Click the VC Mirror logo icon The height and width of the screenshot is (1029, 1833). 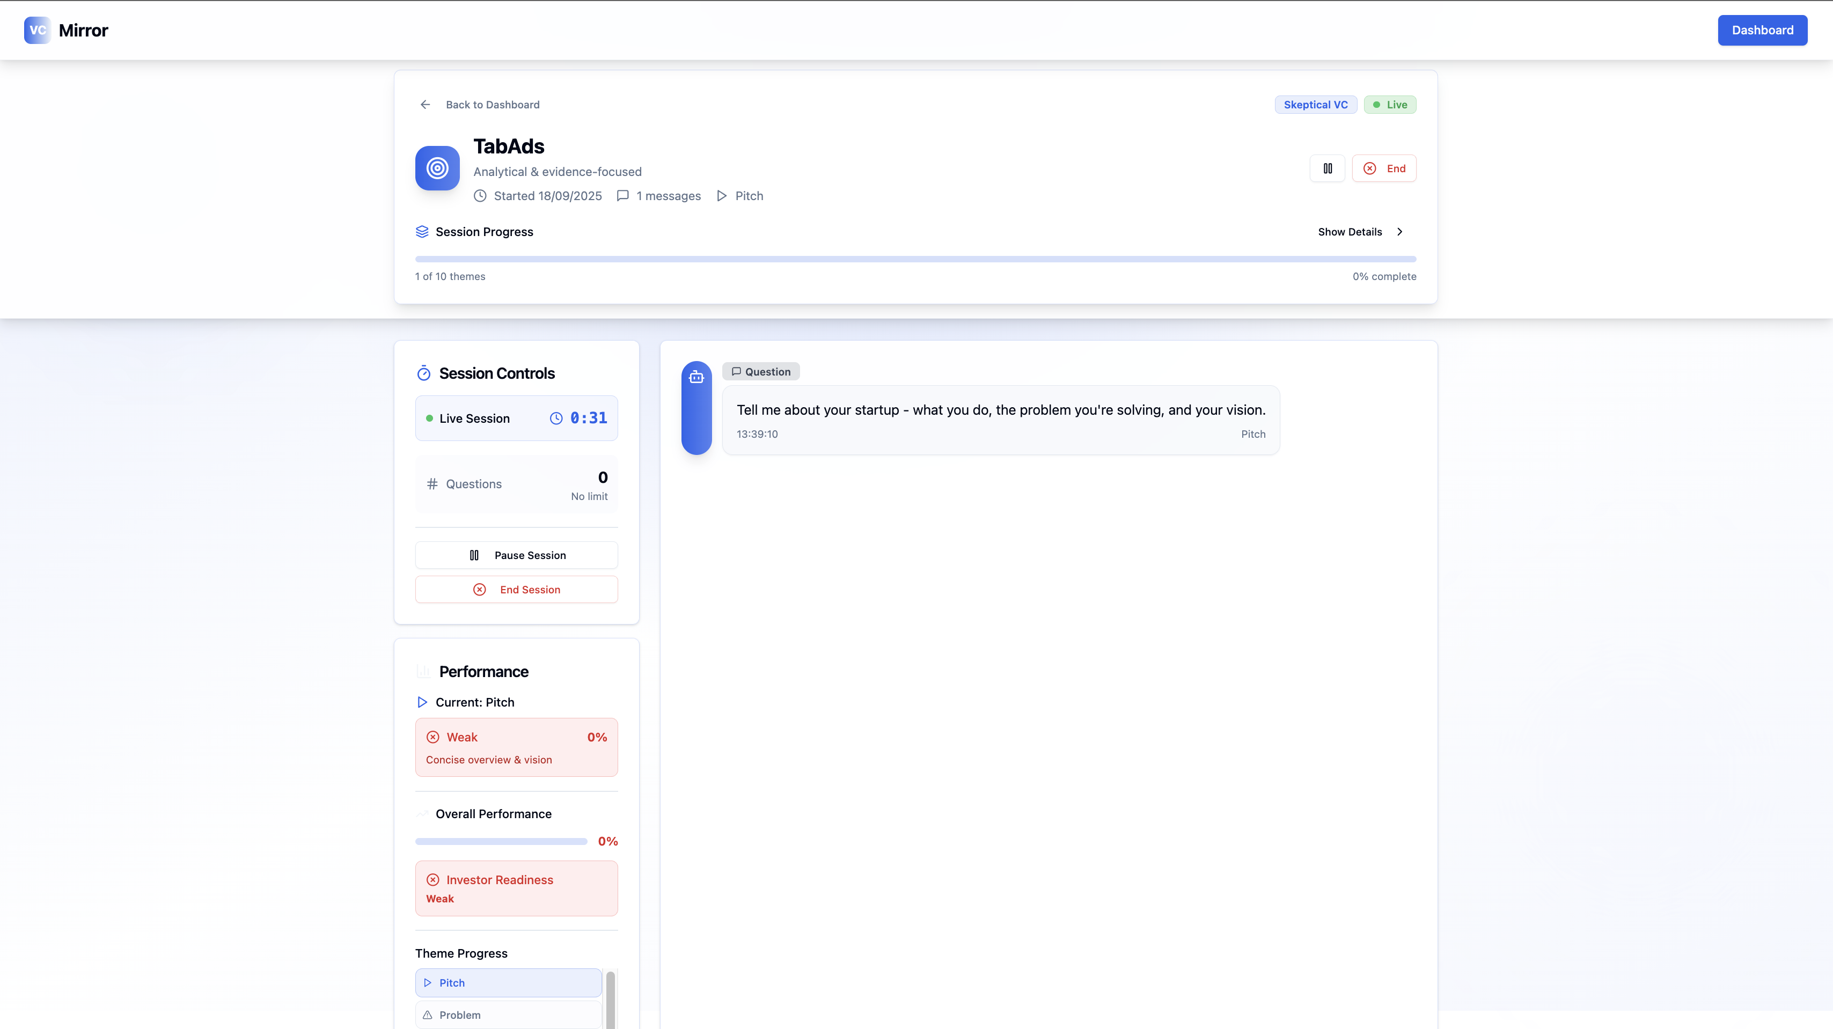pyautogui.click(x=37, y=30)
